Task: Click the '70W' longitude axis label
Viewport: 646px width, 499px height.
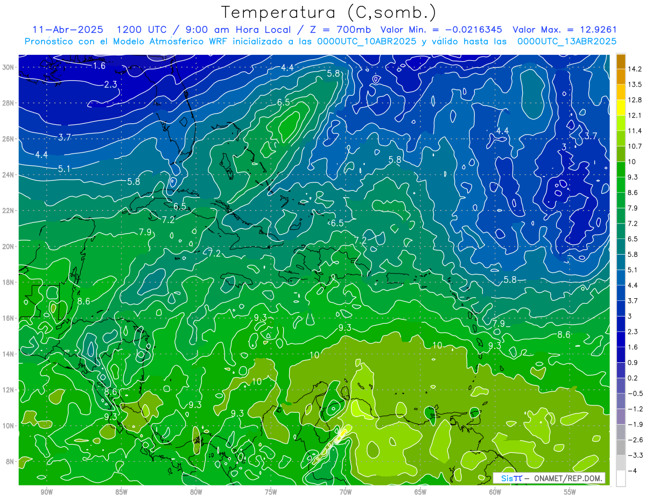Action: pyautogui.click(x=346, y=491)
